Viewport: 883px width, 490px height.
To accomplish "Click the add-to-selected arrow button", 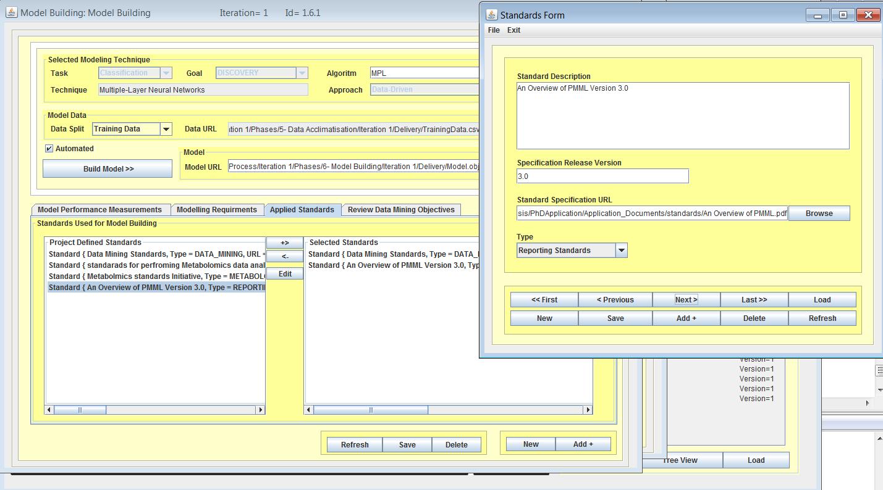I will click(285, 243).
